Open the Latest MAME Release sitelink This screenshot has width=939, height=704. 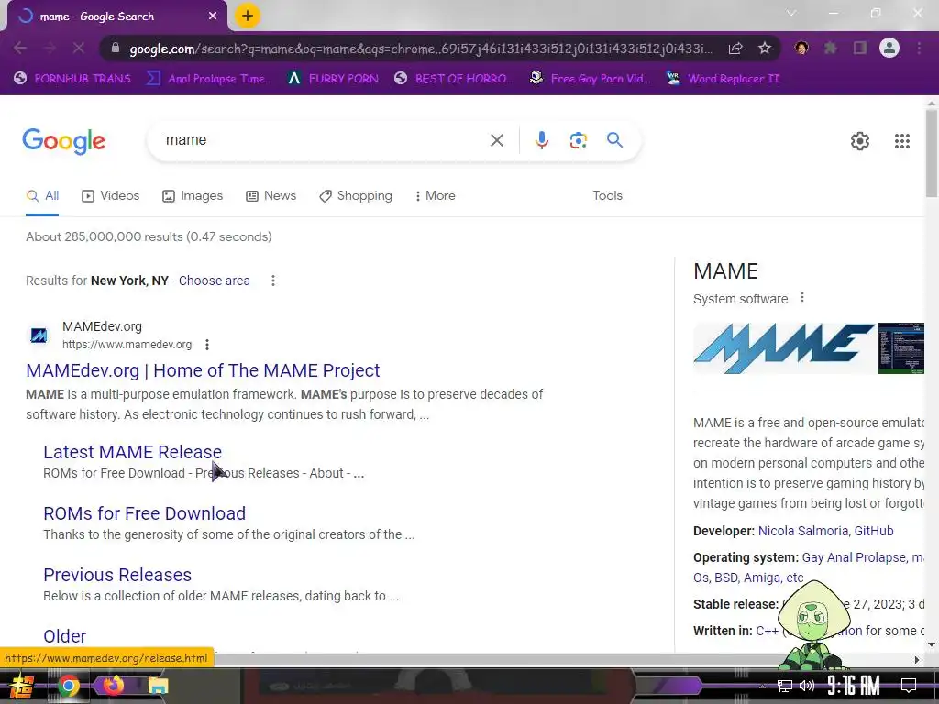click(132, 452)
